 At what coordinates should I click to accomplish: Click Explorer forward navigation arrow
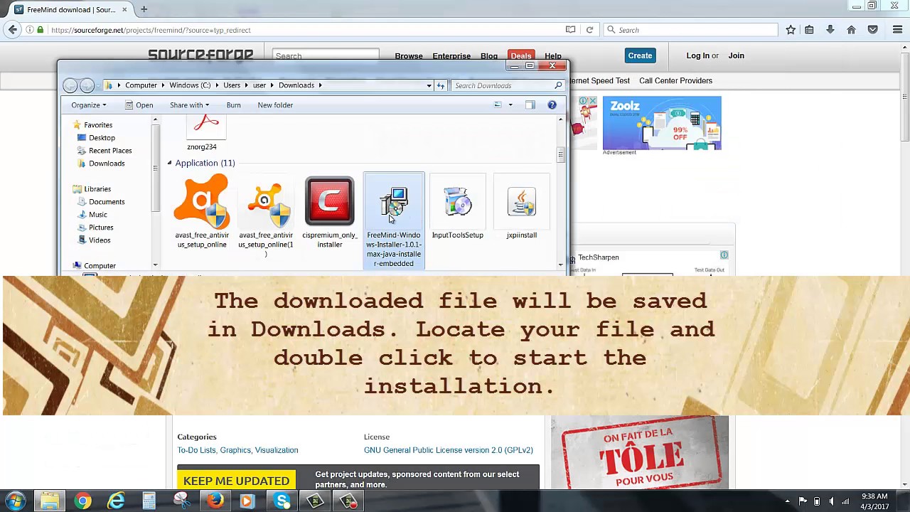[x=87, y=85]
